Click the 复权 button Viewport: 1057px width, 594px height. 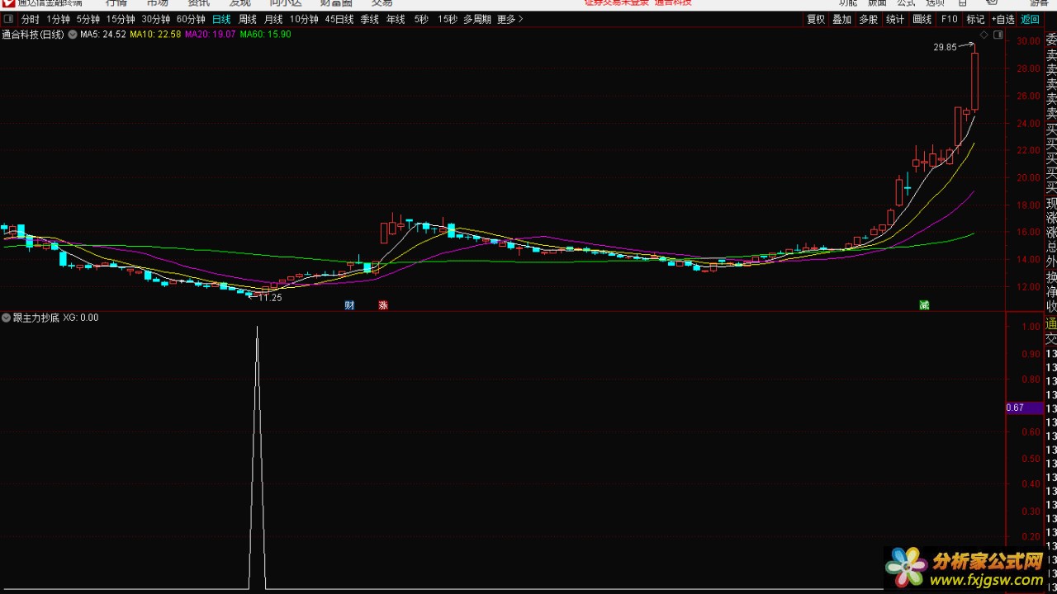click(816, 19)
